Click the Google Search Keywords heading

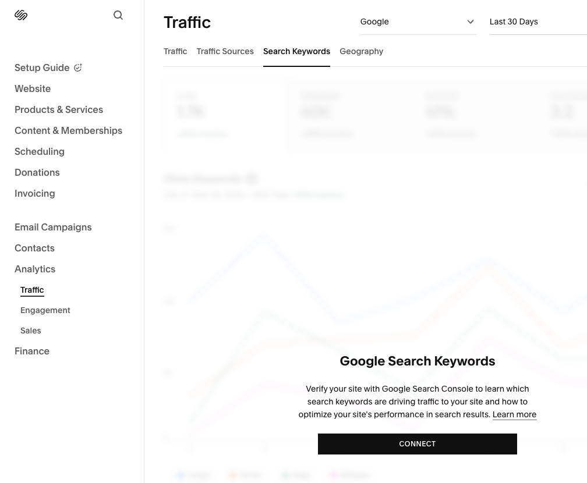418,361
